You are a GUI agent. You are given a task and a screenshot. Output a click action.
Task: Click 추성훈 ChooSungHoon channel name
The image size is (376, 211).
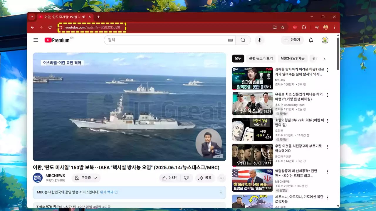[290, 105]
